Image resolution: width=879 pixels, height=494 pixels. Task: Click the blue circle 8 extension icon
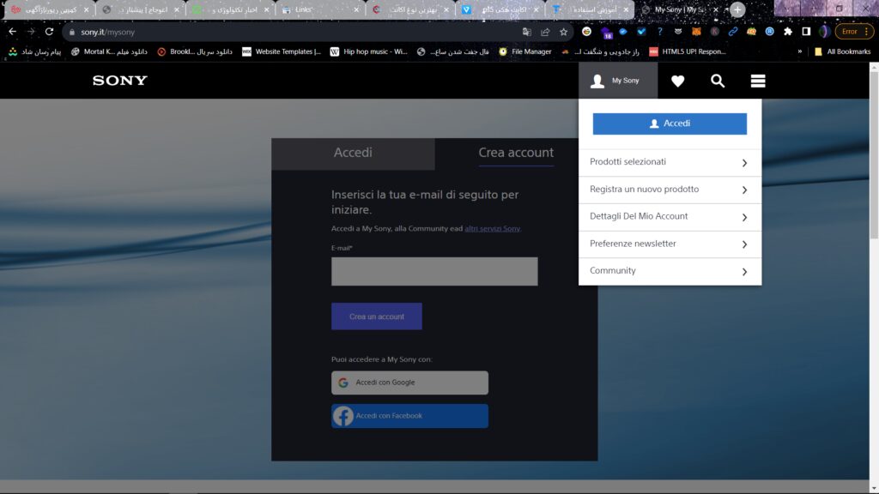pyautogui.click(x=770, y=32)
